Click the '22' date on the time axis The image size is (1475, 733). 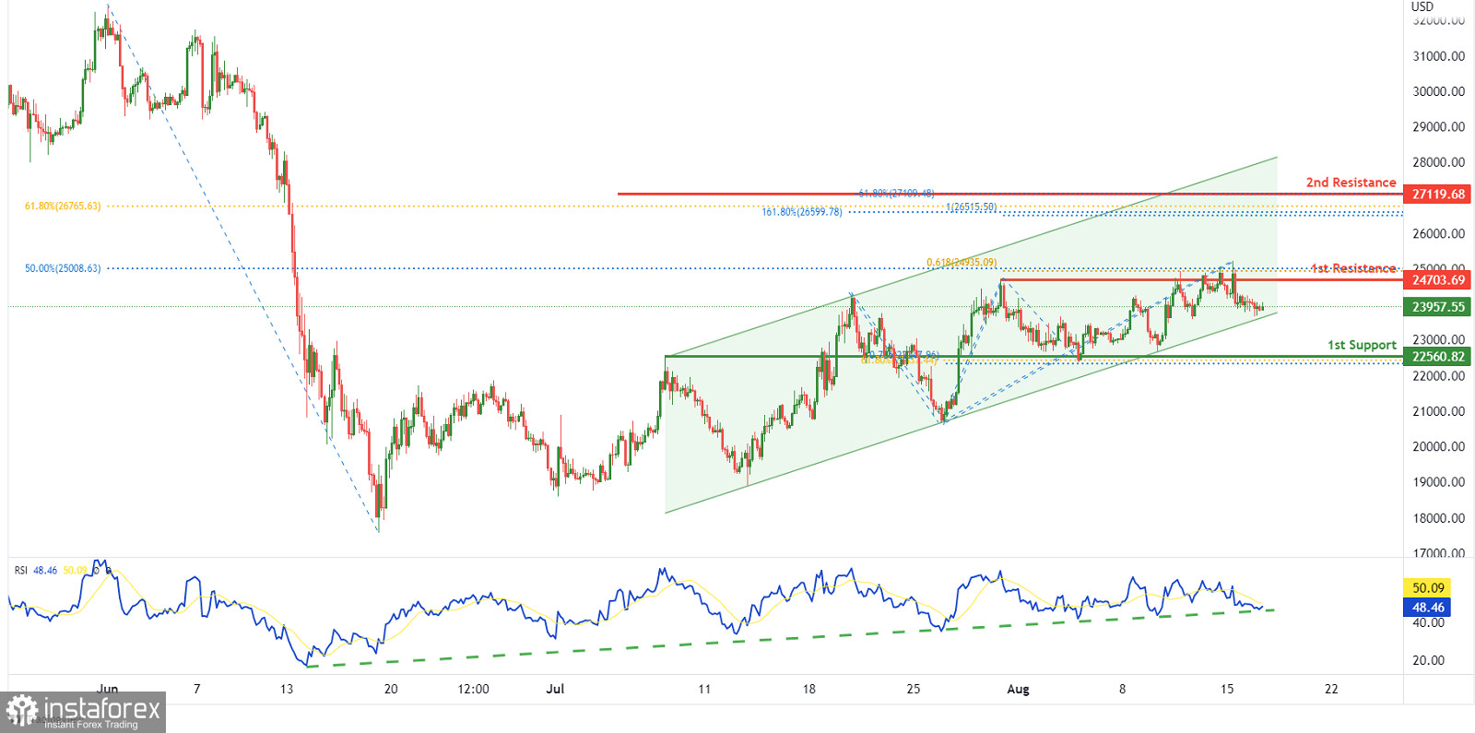[x=1331, y=690]
